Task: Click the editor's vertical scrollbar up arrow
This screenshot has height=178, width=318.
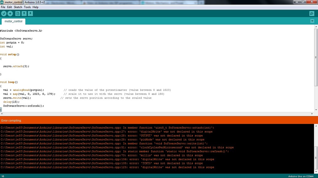Action: coord(316,26)
